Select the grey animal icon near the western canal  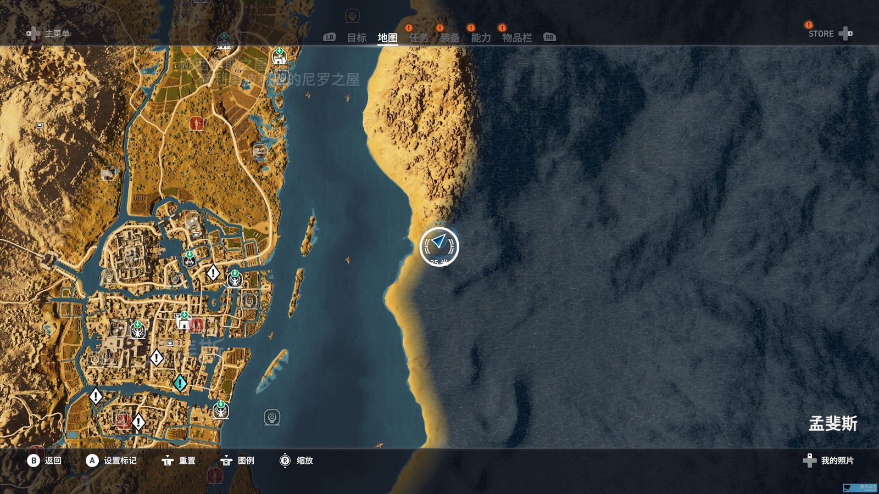point(108,173)
